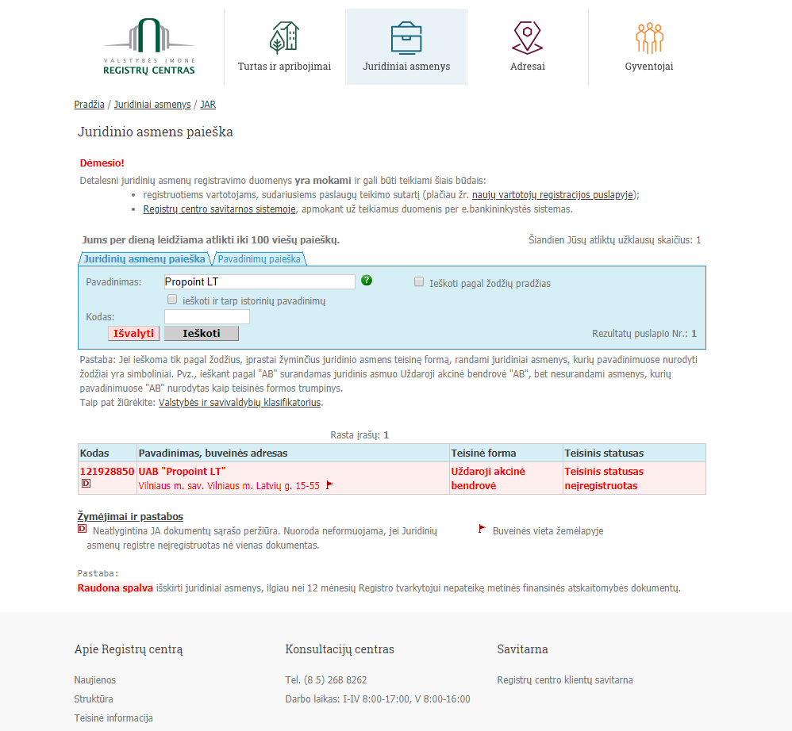The image size is (792, 731).
Task: Follow Valstybės ir savivaldybių klasifikatorius link
Action: tap(240, 403)
